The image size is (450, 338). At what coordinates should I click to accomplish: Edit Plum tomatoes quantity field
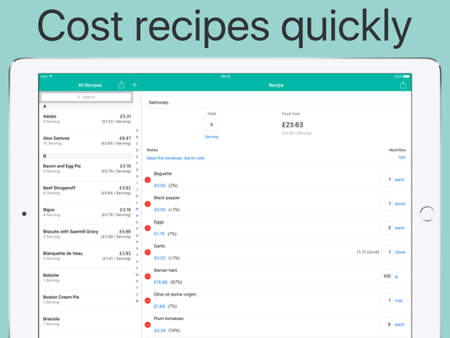[x=386, y=324]
